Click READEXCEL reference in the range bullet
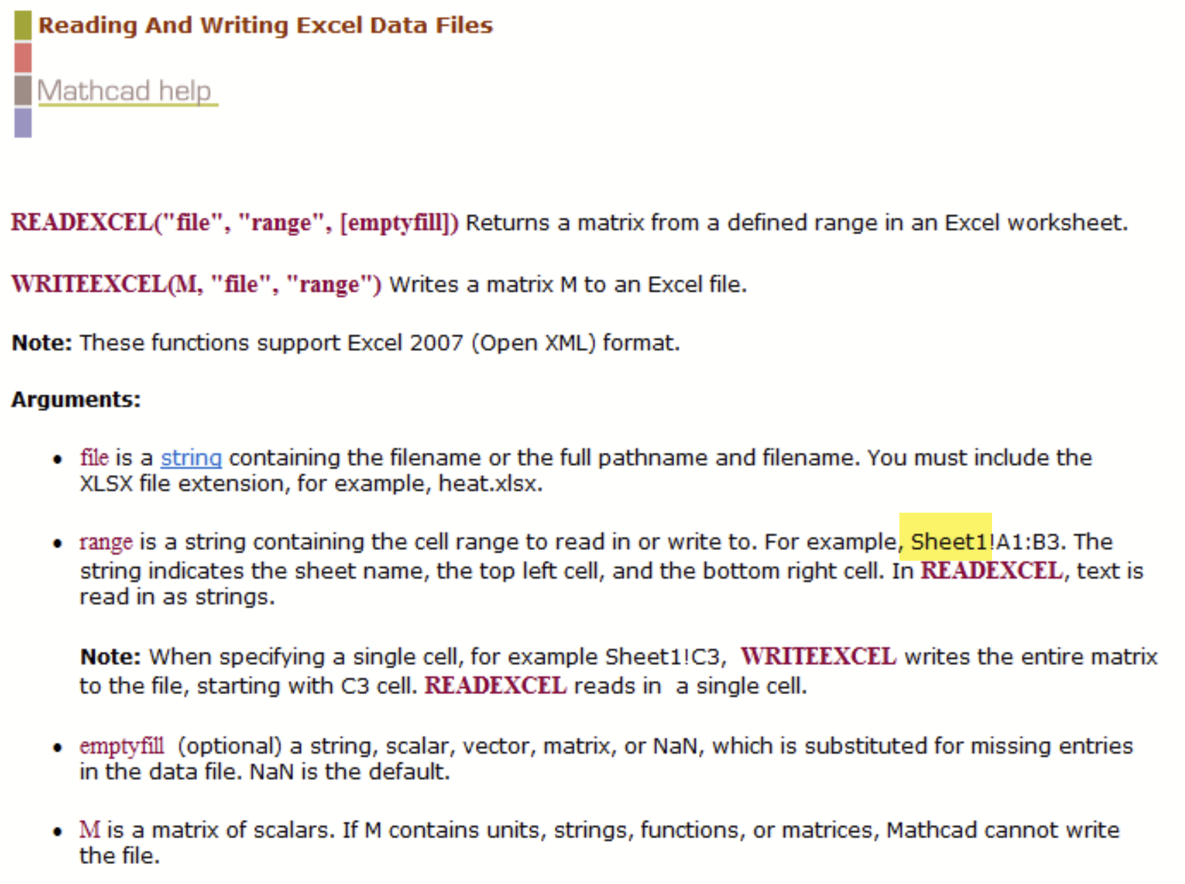This screenshot has width=1185, height=884. click(991, 570)
